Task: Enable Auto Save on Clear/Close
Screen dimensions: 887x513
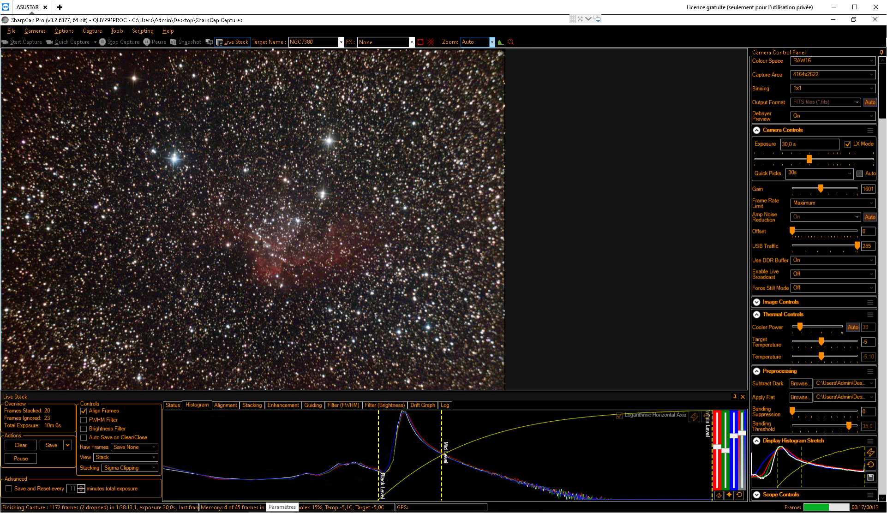Action: tap(84, 438)
